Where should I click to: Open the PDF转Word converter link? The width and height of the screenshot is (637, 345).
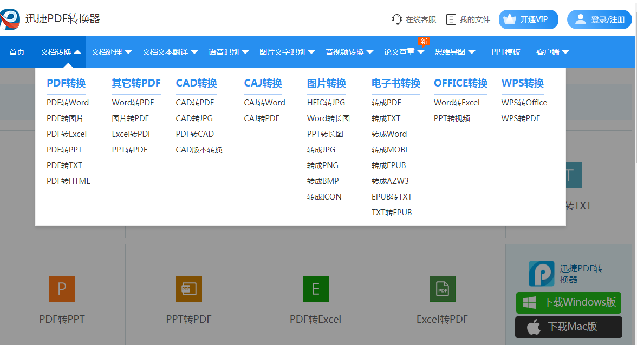pos(68,102)
